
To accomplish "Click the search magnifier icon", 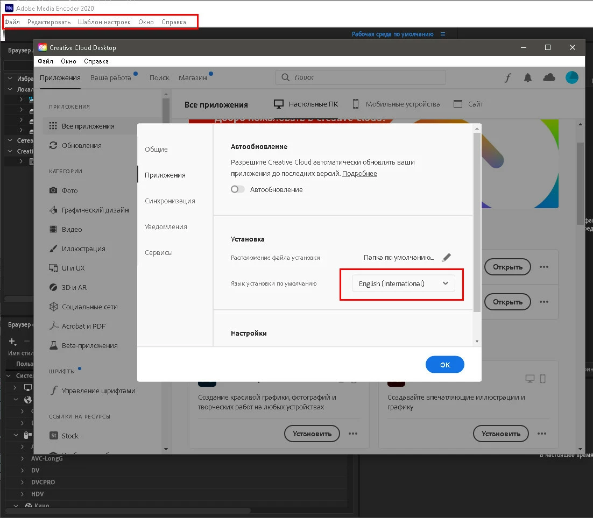I will [286, 77].
